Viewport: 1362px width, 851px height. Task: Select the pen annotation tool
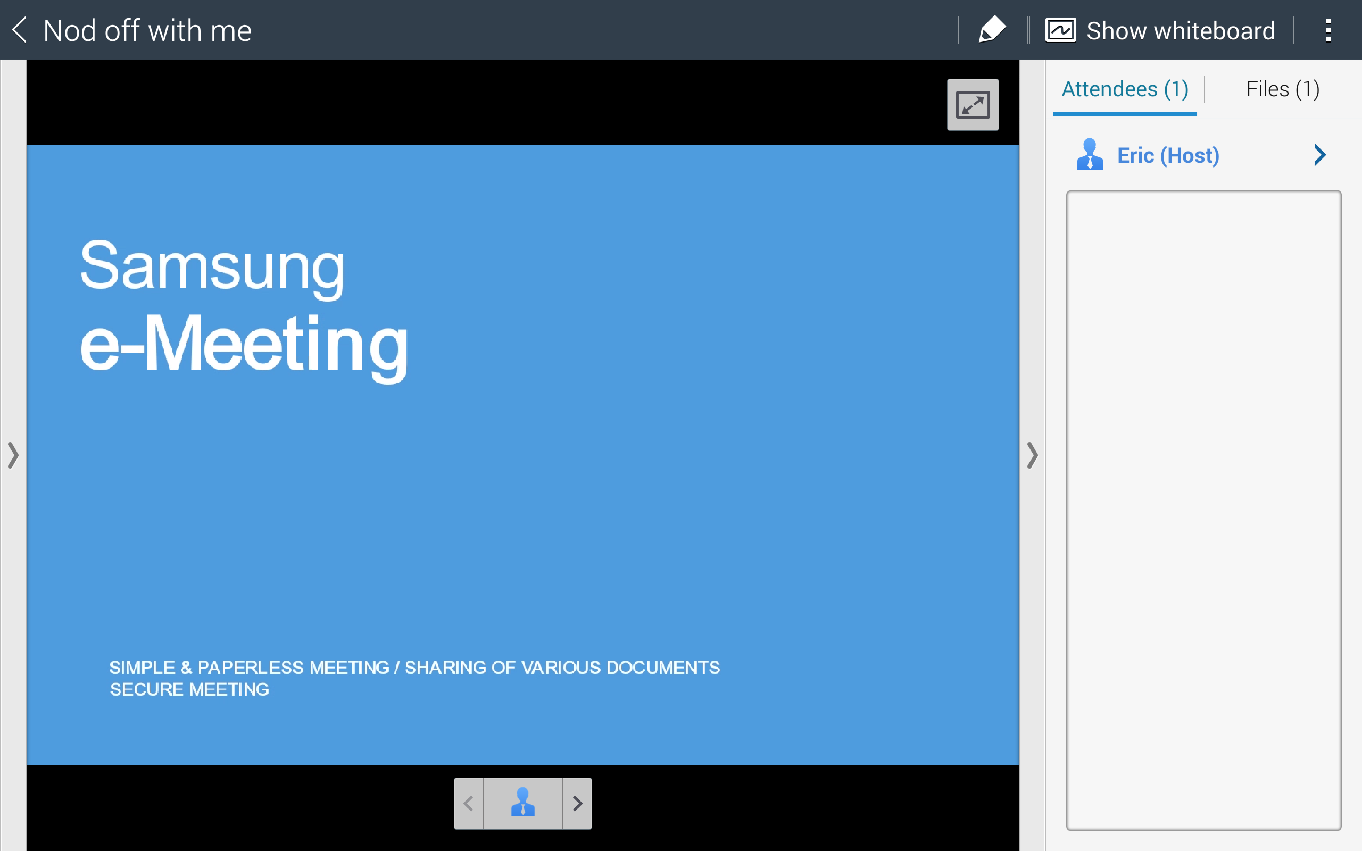pyautogui.click(x=992, y=30)
